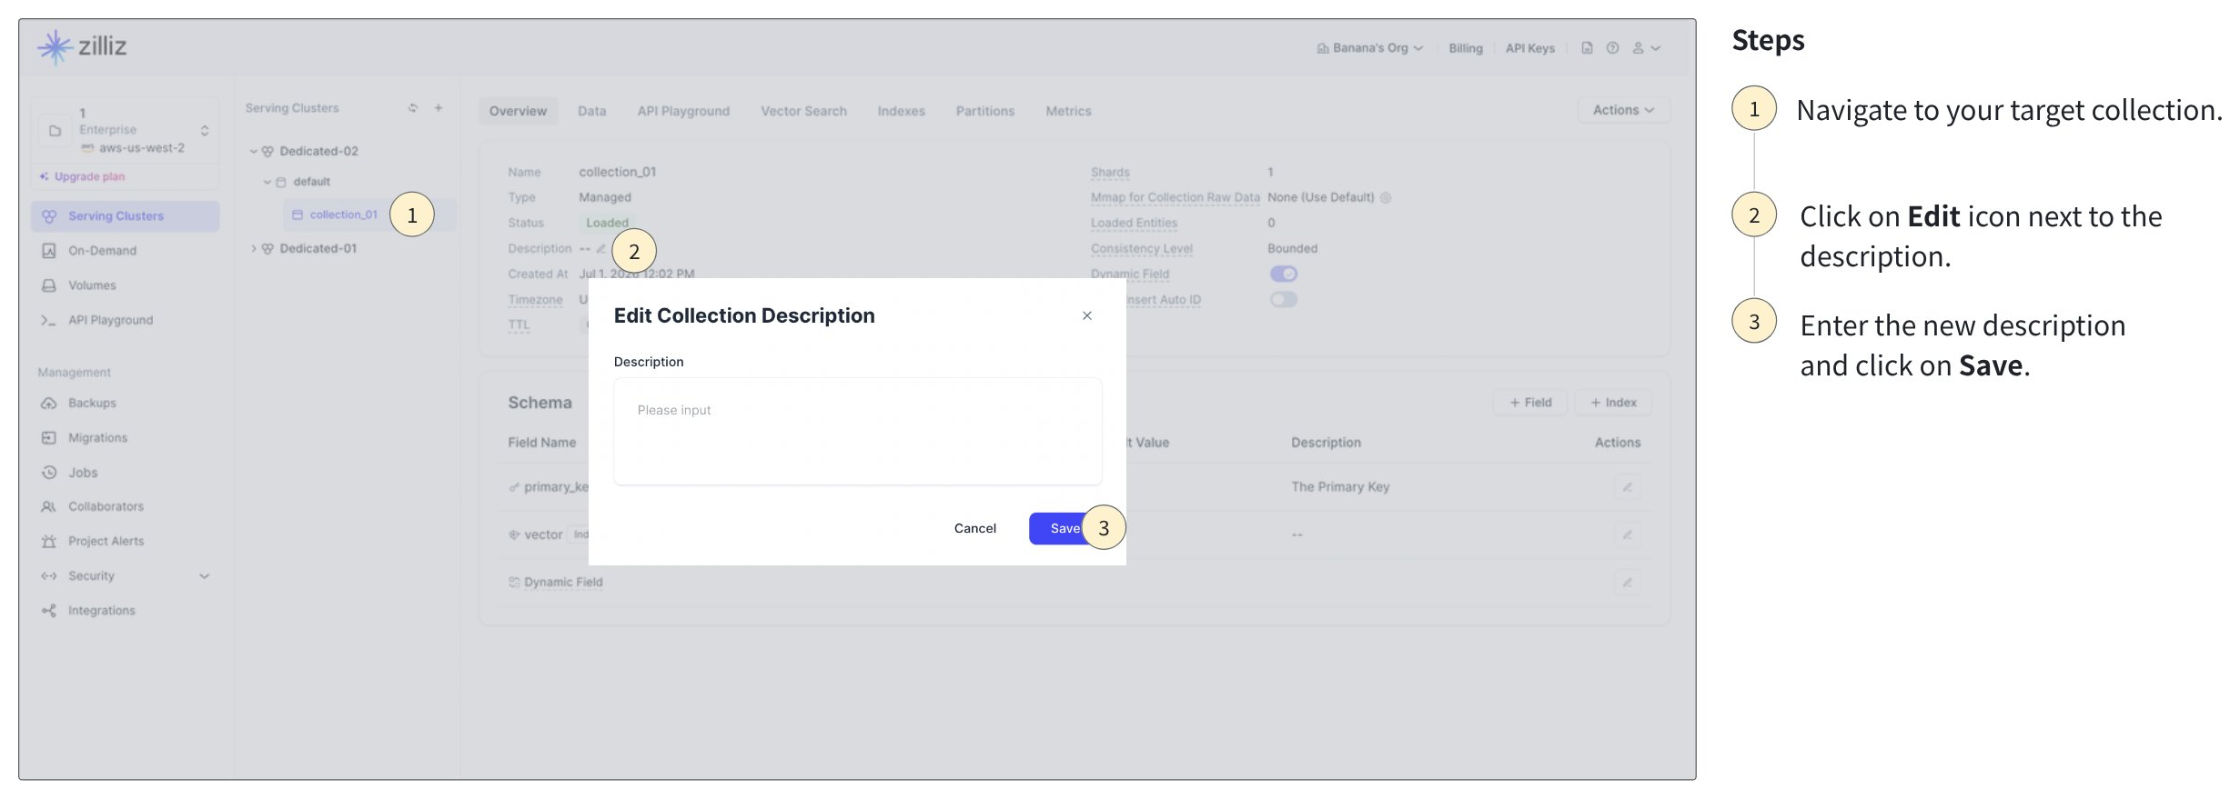
Task: Collapse the default database node
Action: pos(267,182)
